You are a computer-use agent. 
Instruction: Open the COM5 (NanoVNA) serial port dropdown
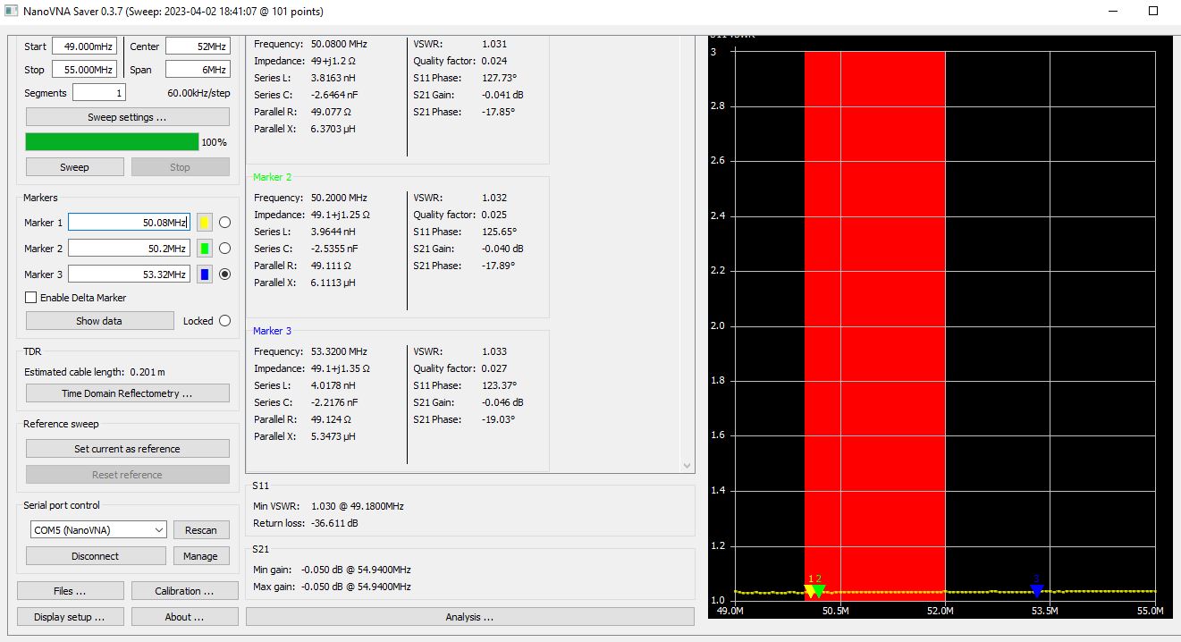(97, 530)
